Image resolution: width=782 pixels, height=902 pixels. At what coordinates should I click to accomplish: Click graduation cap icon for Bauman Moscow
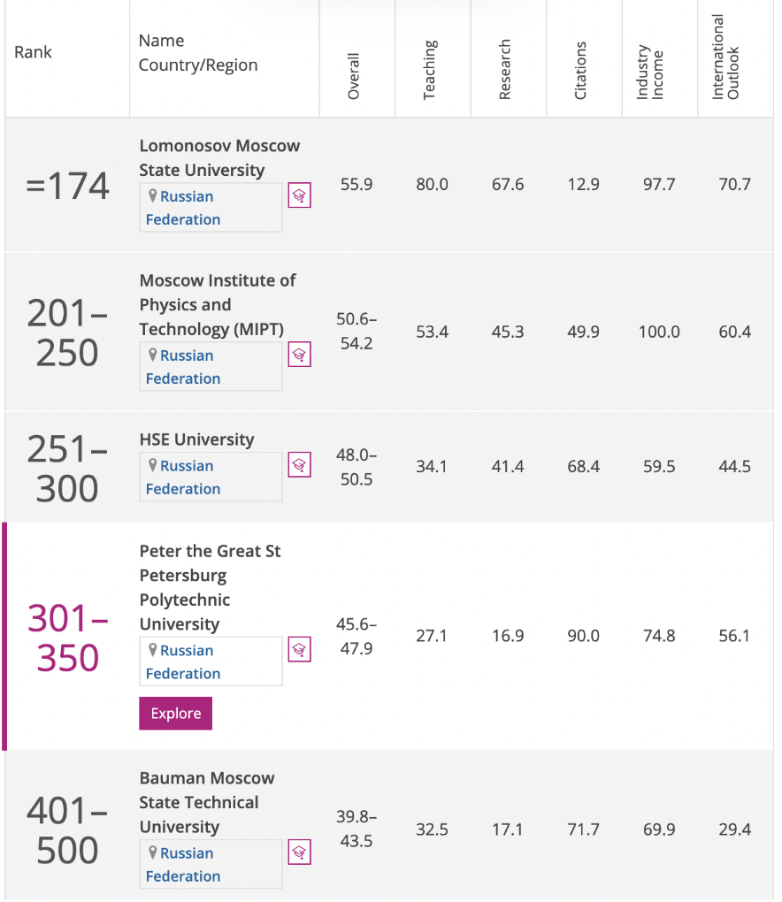pos(299,852)
